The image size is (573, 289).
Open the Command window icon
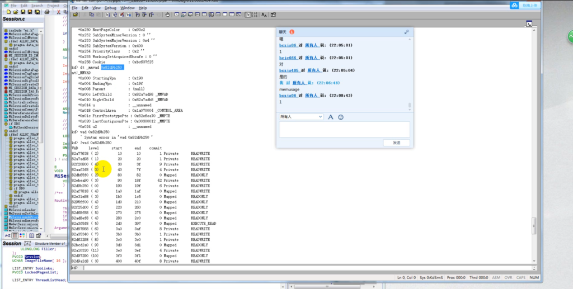177,15
